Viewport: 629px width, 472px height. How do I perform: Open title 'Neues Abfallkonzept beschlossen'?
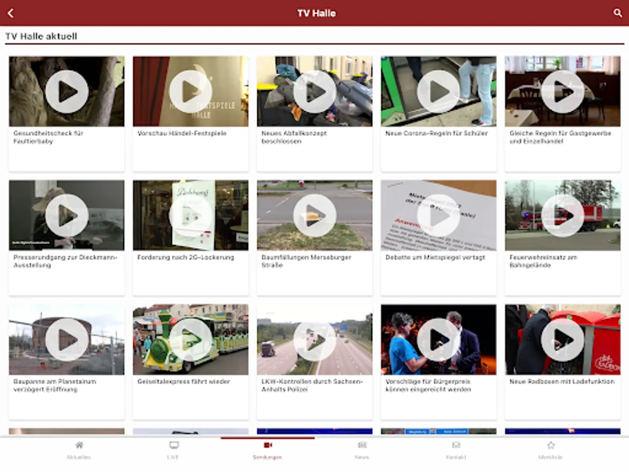tap(294, 137)
